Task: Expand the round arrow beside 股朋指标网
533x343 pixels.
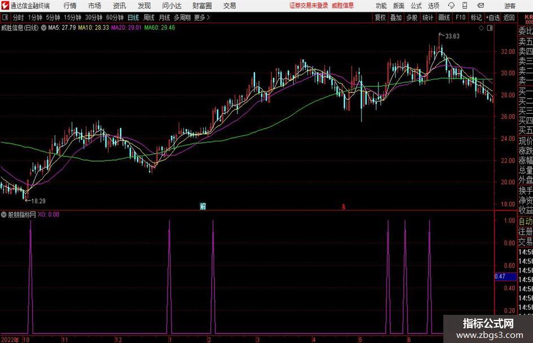Action: tap(4, 215)
